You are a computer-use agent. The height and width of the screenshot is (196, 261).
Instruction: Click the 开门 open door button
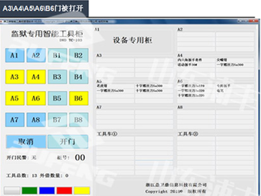[68, 141]
